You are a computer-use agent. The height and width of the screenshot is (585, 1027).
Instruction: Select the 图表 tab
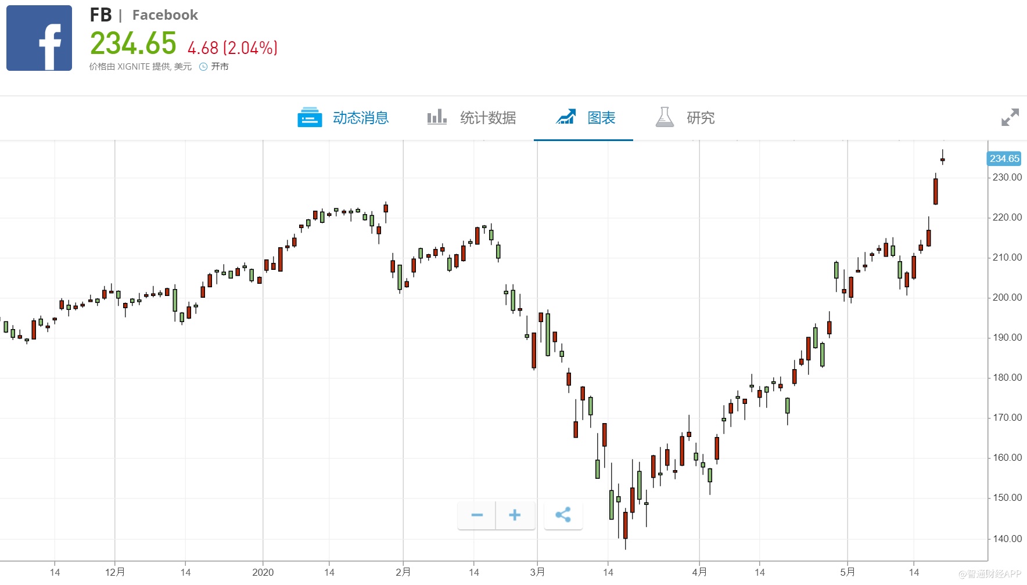coord(601,118)
